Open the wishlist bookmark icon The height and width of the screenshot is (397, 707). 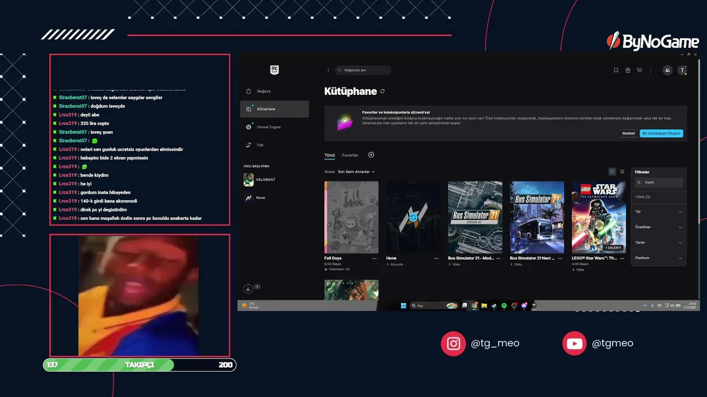point(616,70)
